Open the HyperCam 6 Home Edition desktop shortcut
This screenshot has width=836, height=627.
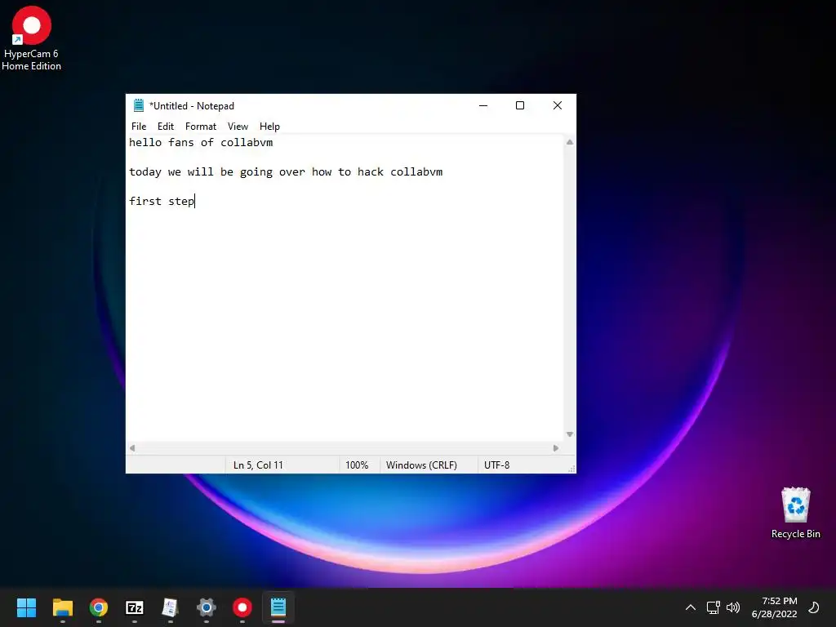[x=32, y=38]
